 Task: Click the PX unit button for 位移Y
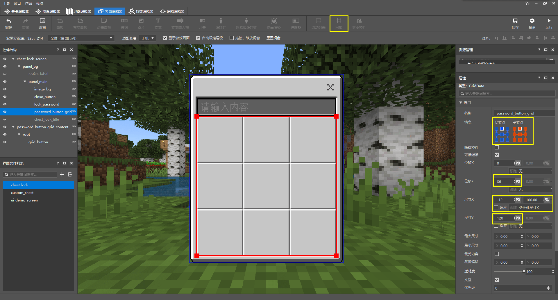(x=518, y=181)
